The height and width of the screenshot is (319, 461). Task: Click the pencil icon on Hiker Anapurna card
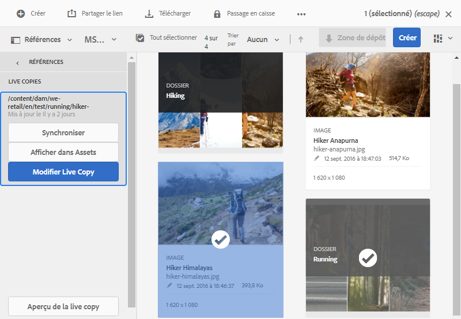[x=316, y=158]
